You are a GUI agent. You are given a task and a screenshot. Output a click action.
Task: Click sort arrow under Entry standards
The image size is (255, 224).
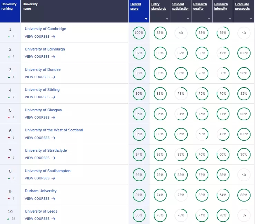[167, 19]
